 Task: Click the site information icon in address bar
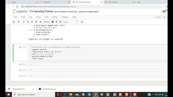tap(22, 6)
